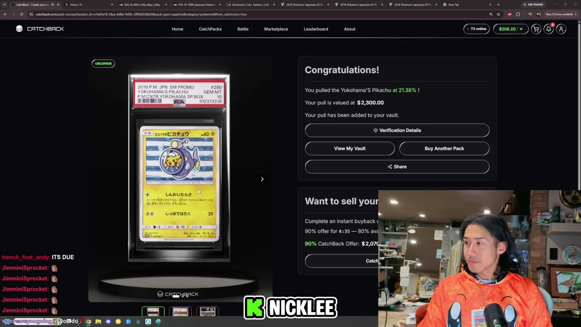581x327 pixels.
Task: Click the $2,300.00 pull value
Action: click(x=370, y=103)
